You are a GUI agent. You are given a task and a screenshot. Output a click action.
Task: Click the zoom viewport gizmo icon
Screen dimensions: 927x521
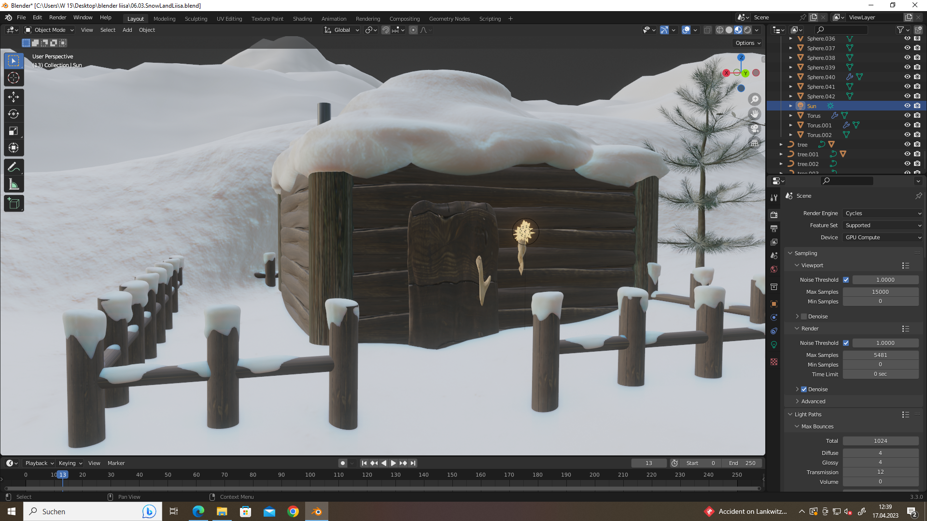pyautogui.click(x=755, y=99)
